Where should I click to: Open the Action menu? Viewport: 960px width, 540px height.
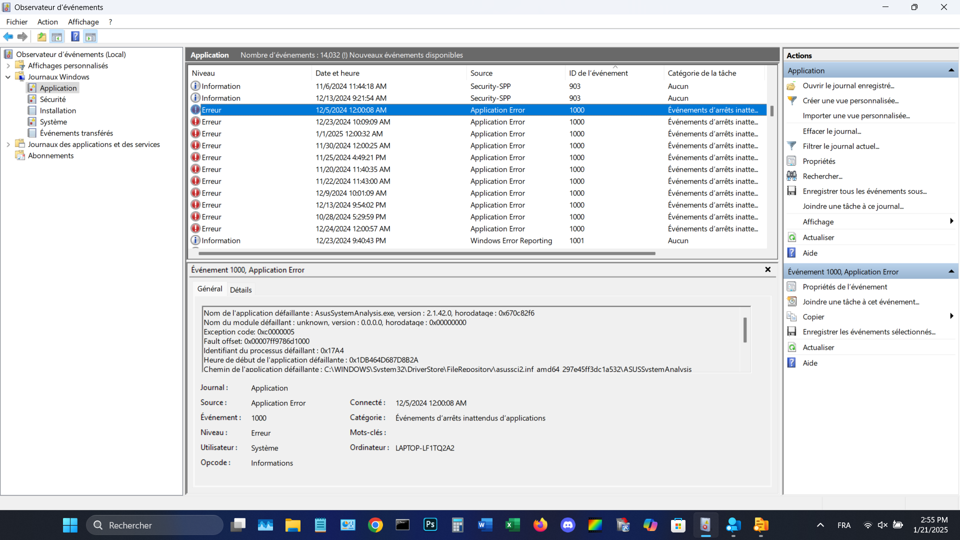(x=47, y=21)
